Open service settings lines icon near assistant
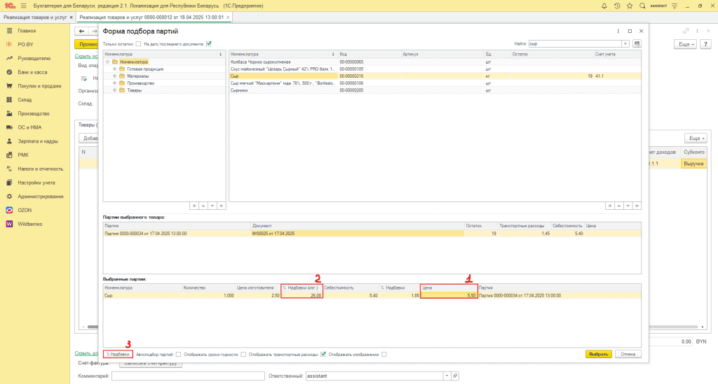The width and height of the screenshot is (718, 384). click(x=675, y=6)
